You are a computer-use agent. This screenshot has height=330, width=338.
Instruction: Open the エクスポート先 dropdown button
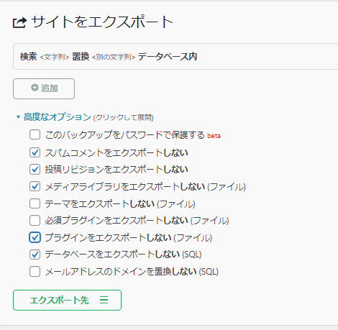tap(67, 300)
